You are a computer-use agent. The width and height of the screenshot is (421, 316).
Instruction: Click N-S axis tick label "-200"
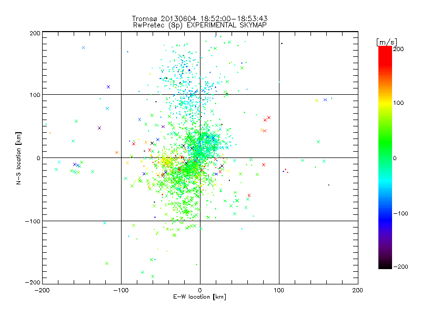point(33,282)
